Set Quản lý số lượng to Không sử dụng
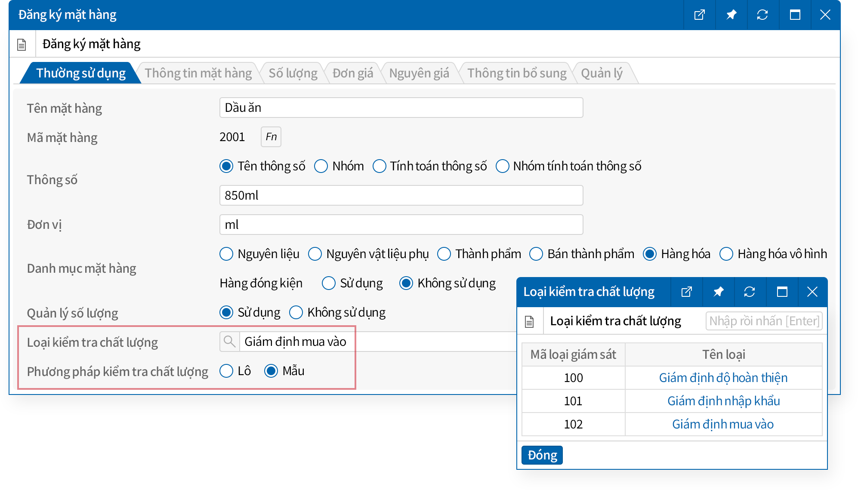Screen dimensions: 858x490 point(296,312)
